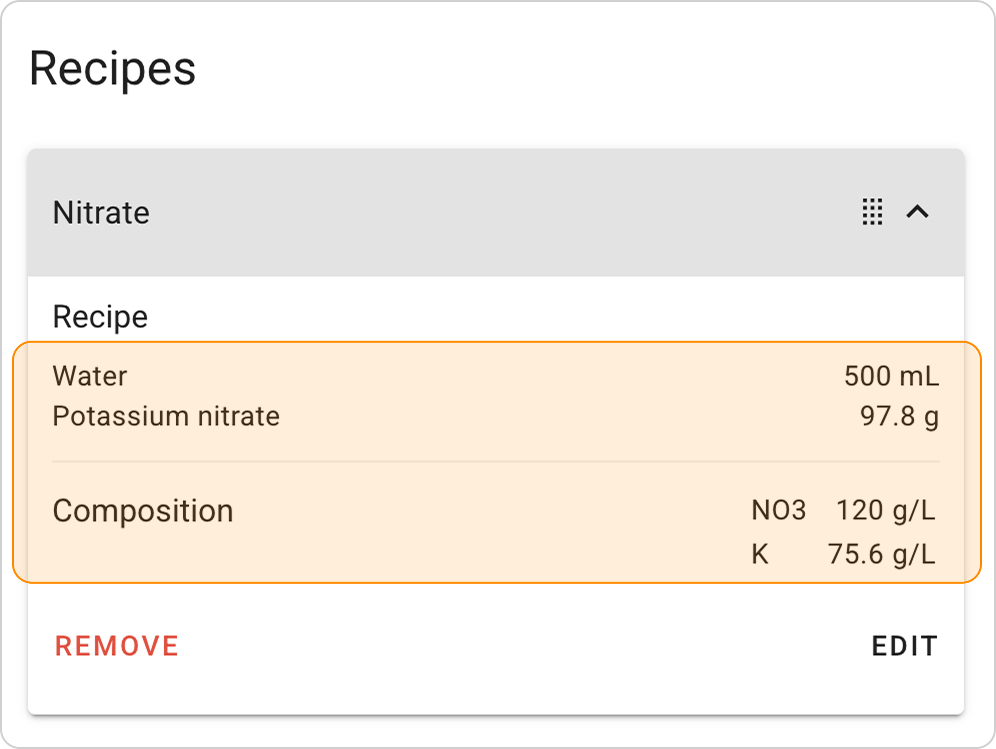This screenshot has height=749, width=996.
Task: Select the Water ingredient name
Action: tap(90, 376)
